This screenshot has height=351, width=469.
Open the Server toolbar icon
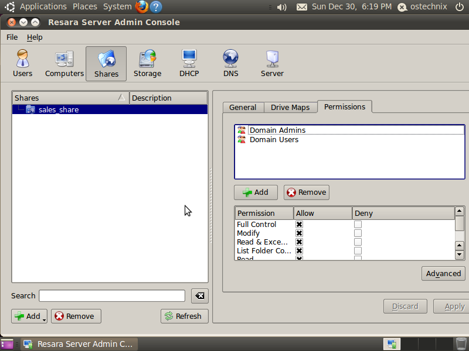click(x=272, y=63)
